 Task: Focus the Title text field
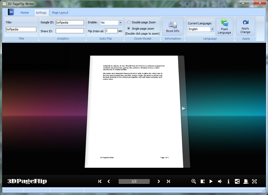click(x=21, y=29)
